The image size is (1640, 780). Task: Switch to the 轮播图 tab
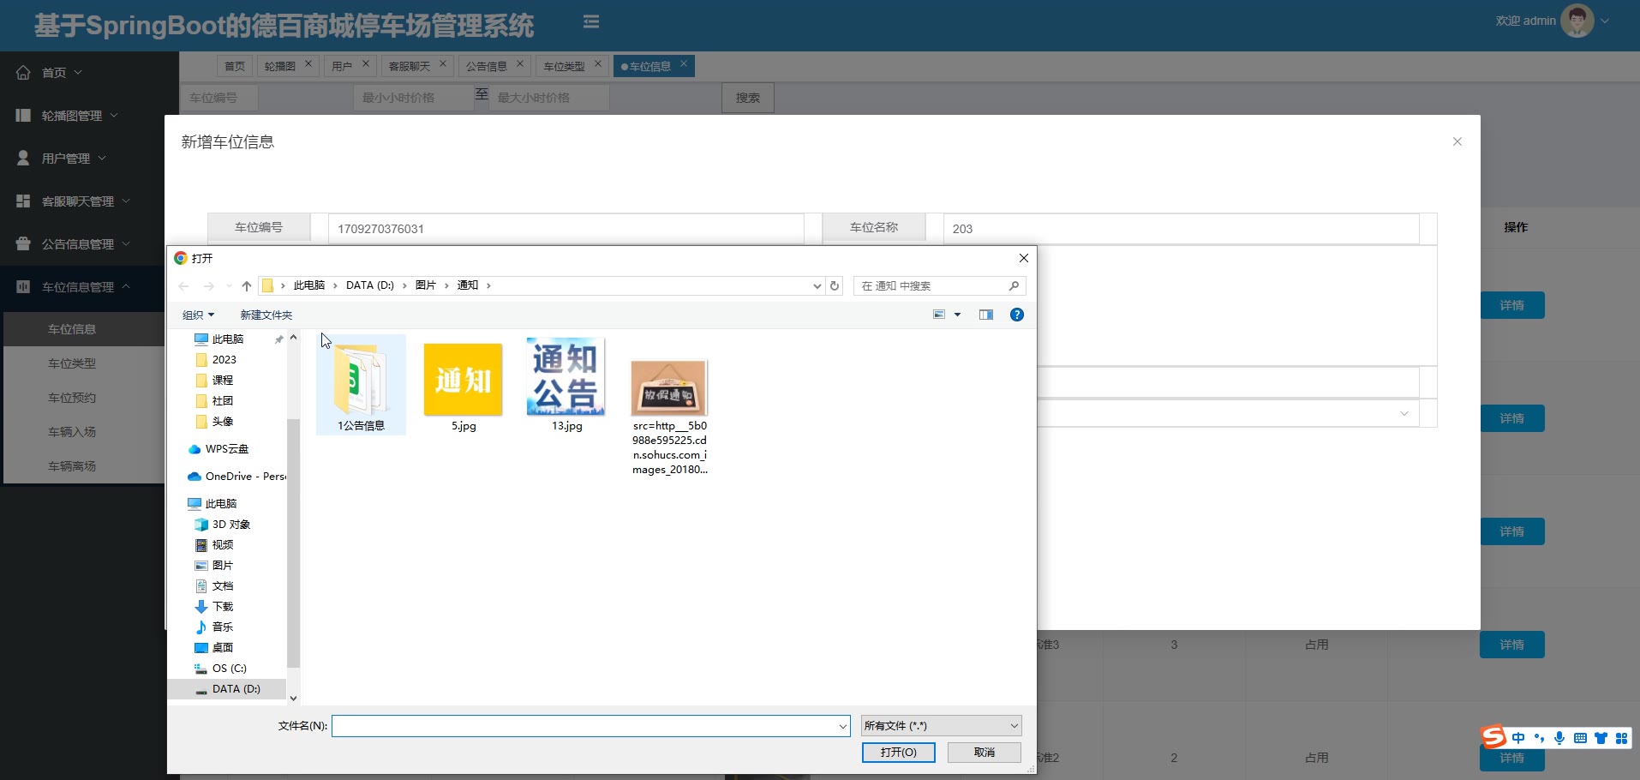(x=280, y=66)
